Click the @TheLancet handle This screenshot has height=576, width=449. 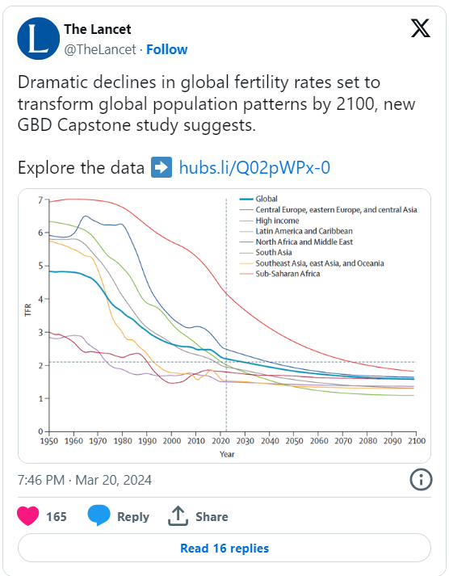point(100,49)
